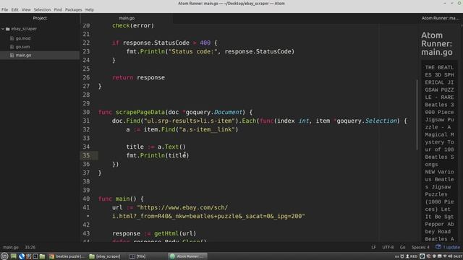Image resolution: width=463 pixels, height=260 pixels.
Task: Click the volume icon in system tray
Action: pyautogui.click(x=450, y=256)
